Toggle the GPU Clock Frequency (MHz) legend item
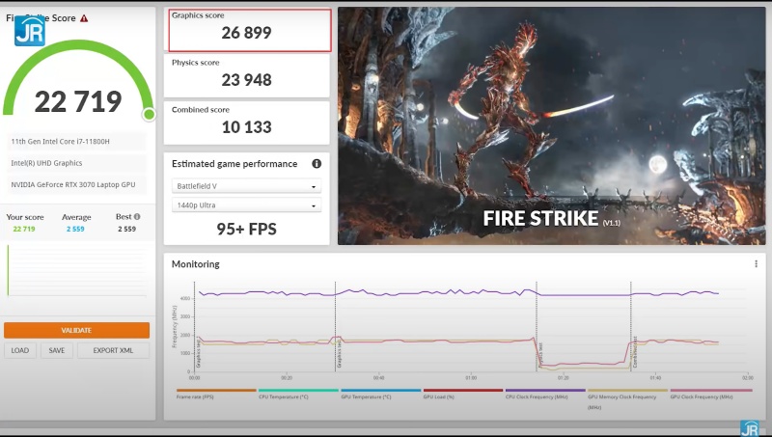Viewport: 772px width, 437px height. click(711, 394)
